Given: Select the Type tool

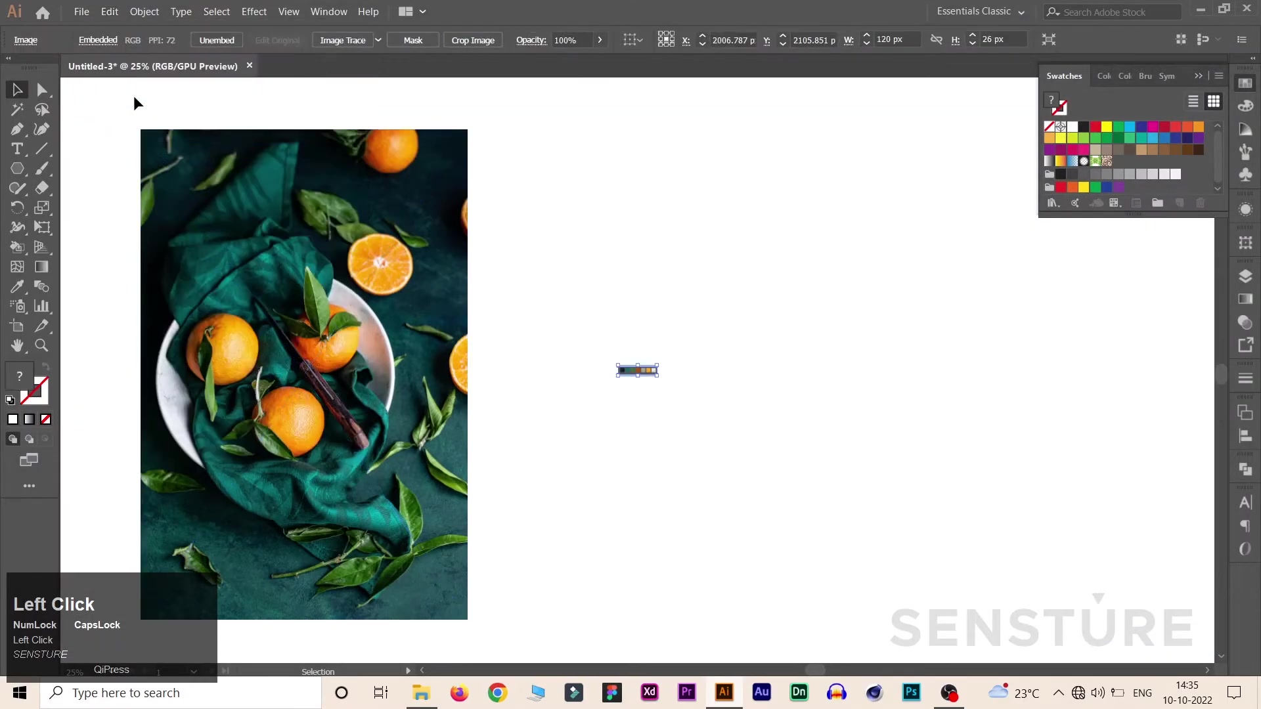Looking at the screenshot, I should click(x=17, y=148).
